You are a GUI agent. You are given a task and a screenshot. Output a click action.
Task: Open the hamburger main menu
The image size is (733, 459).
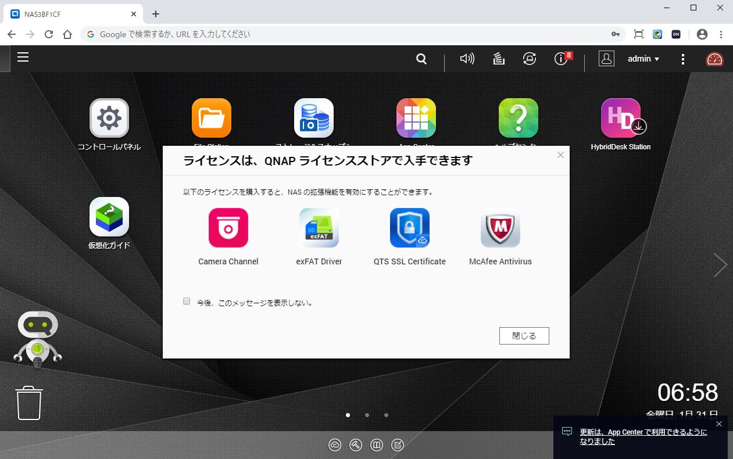pyautogui.click(x=23, y=57)
